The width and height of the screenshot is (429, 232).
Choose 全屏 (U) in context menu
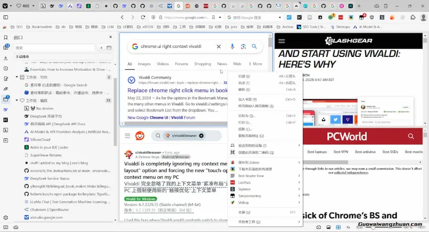266,212
